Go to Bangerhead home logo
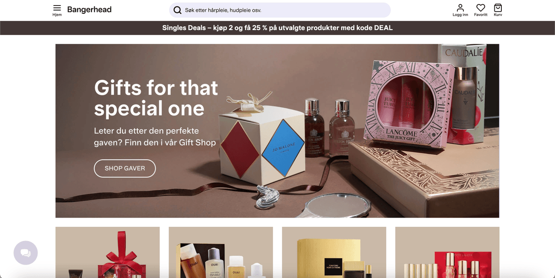This screenshot has height=278, width=555. [x=89, y=10]
